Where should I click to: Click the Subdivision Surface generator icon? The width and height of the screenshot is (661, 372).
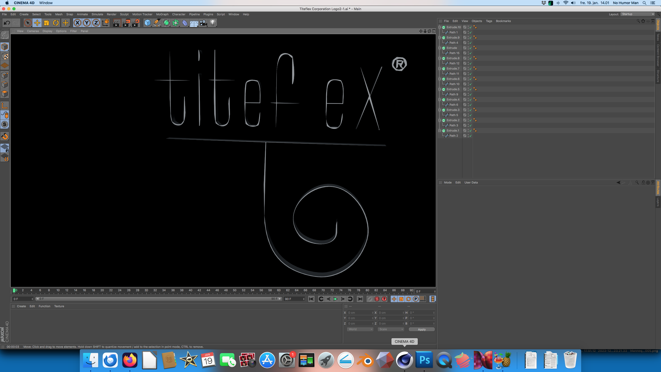pyautogui.click(x=166, y=23)
